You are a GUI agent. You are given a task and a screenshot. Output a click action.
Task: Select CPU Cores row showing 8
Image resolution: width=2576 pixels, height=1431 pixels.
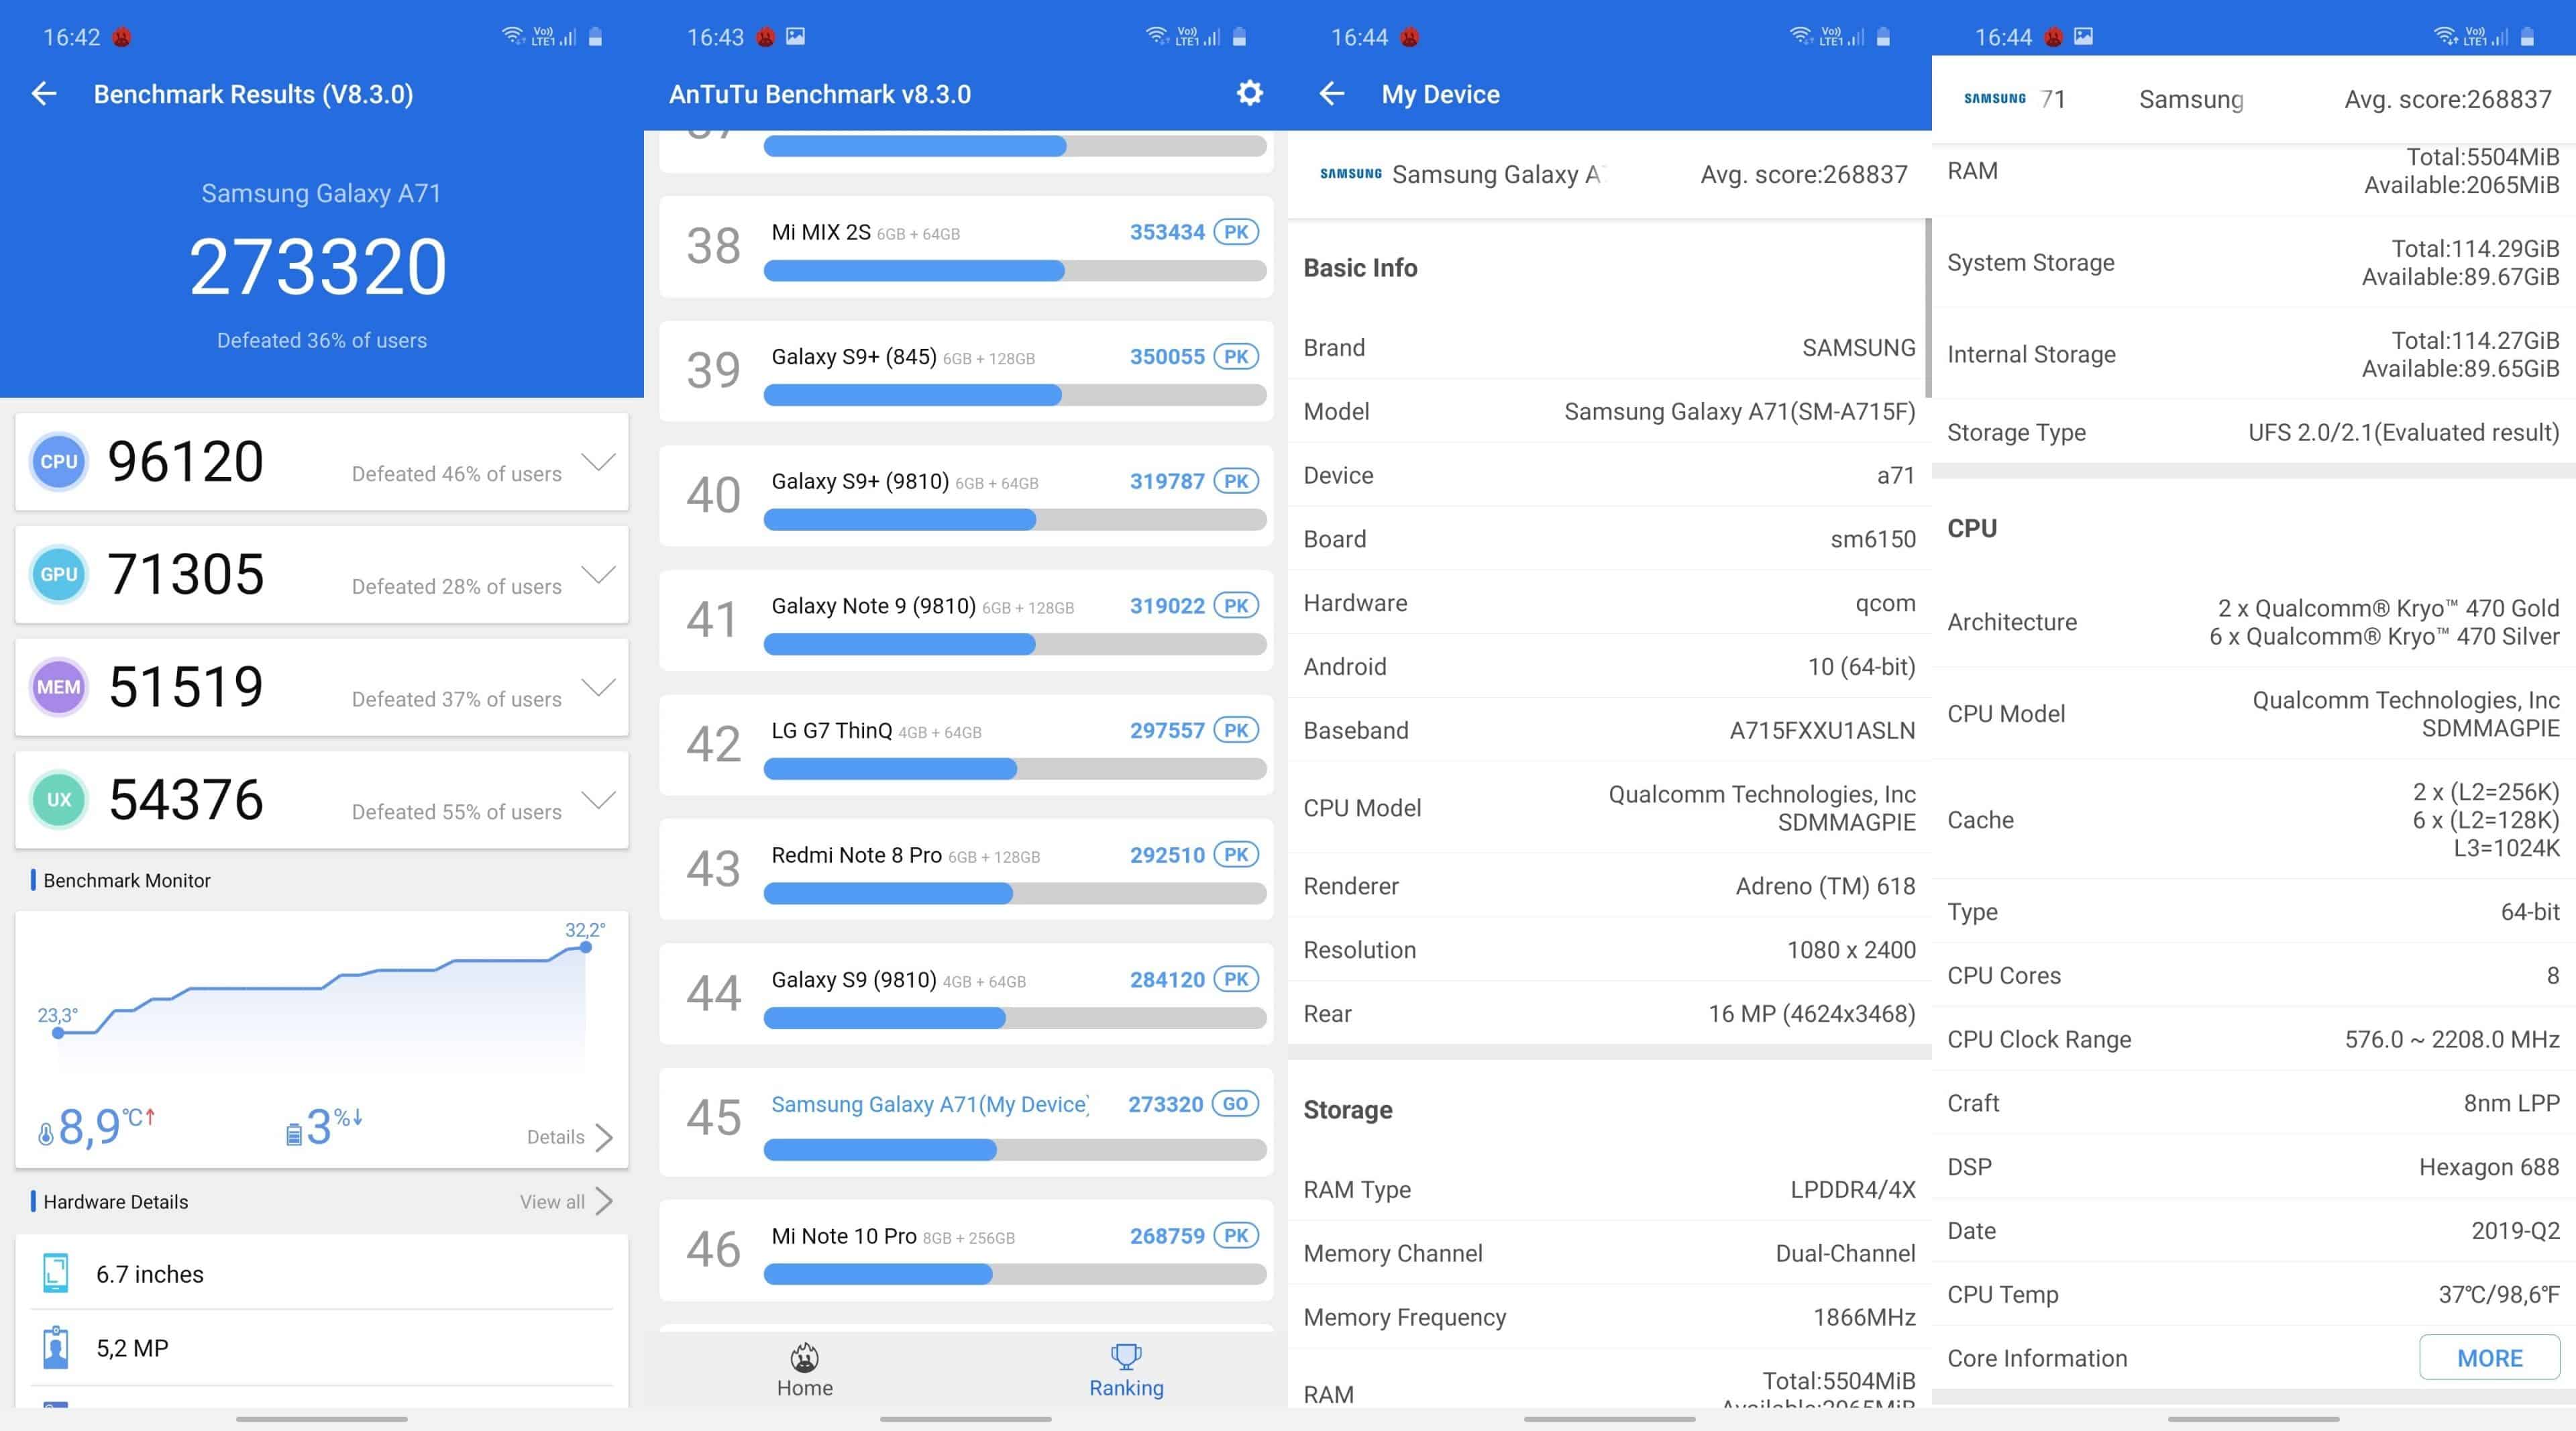2254,975
